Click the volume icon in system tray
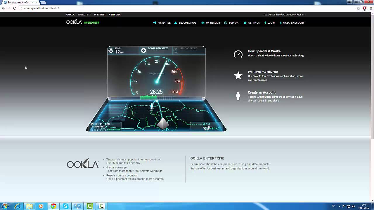374x210 pixels. 353,206
